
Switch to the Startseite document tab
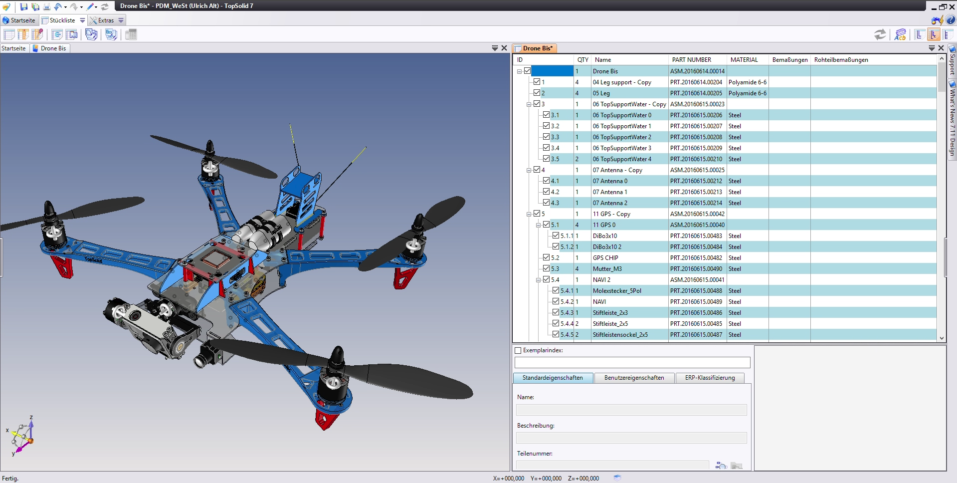pyautogui.click(x=13, y=48)
